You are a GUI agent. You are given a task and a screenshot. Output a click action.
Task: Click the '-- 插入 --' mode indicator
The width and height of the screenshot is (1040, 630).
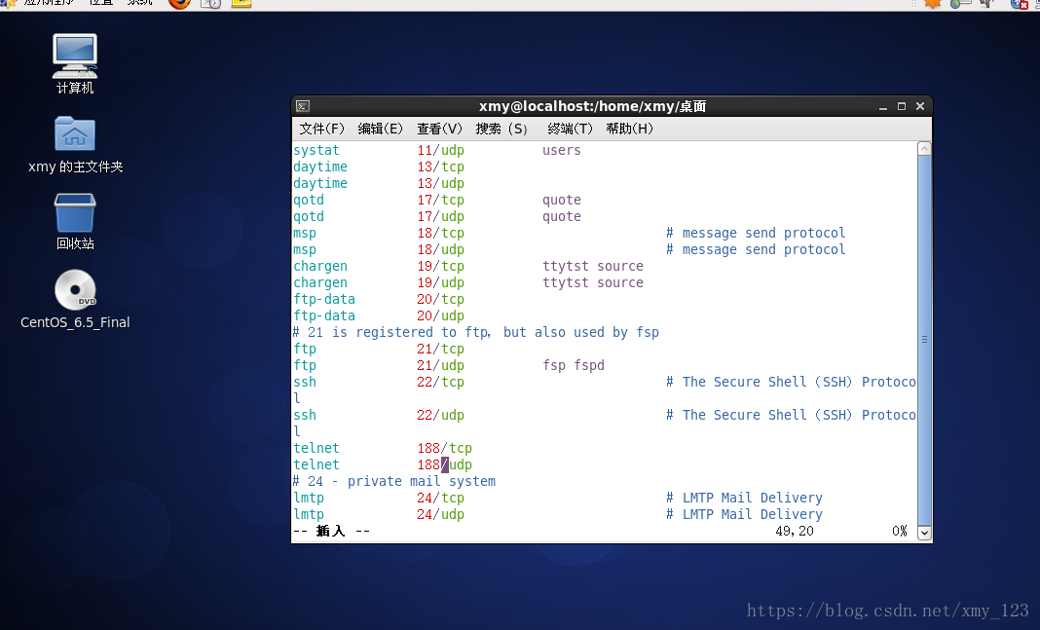click(332, 532)
